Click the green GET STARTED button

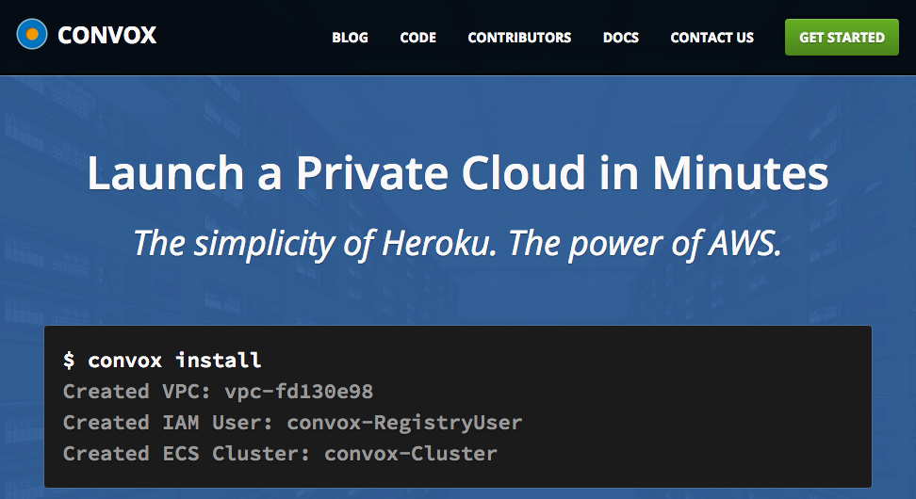tap(842, 38)
